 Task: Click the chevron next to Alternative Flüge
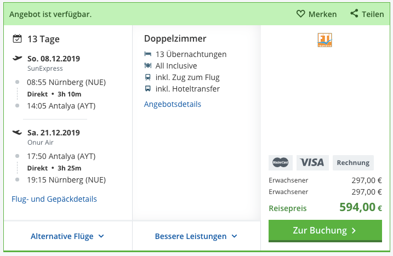click(101, 236)
